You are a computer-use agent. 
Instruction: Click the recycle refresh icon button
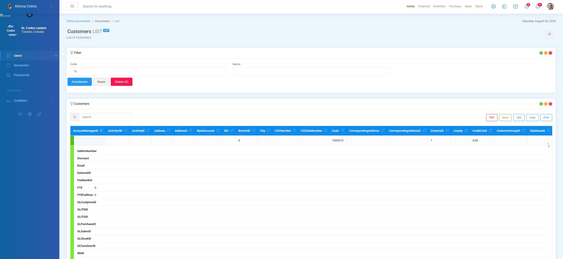[x=549, y=34]
